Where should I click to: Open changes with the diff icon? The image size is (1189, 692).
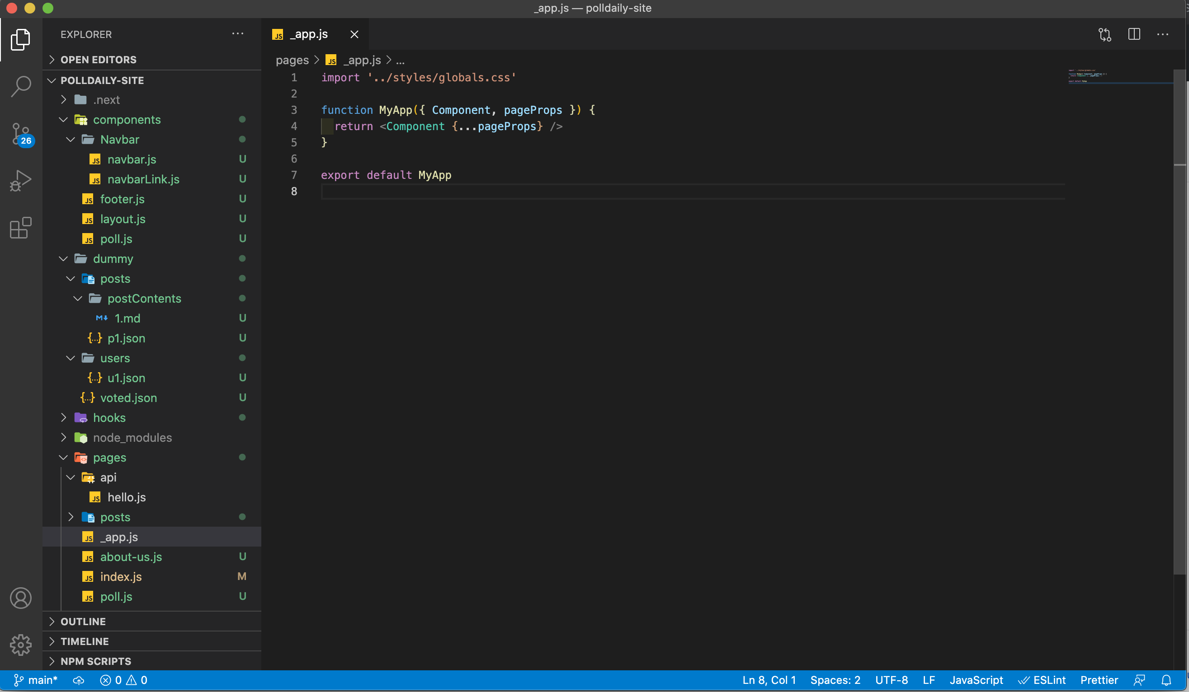[x=1104, y=34]
